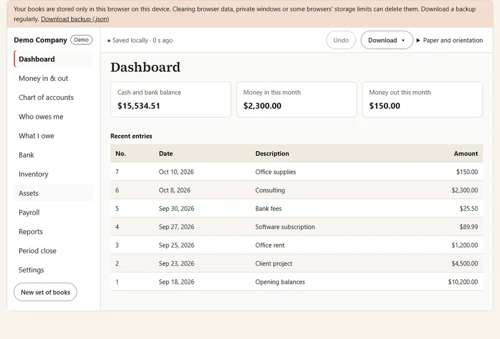Click the $15,534.51 balance value
The height and width of the screenshot is (339, 500).
139,106
